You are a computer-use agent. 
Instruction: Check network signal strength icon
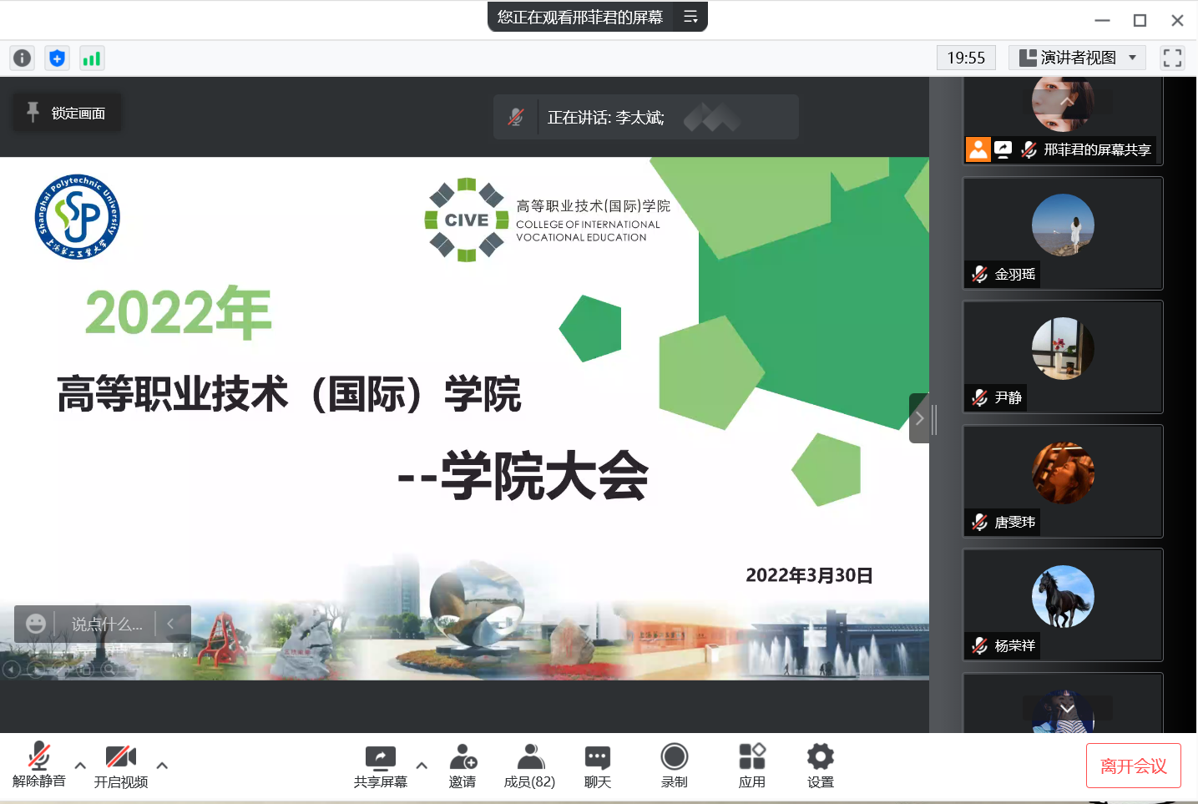pos(91,58)
